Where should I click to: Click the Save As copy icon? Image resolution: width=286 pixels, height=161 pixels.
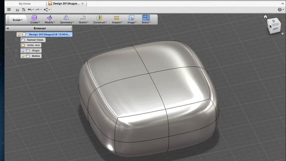(x=24, y=10)
